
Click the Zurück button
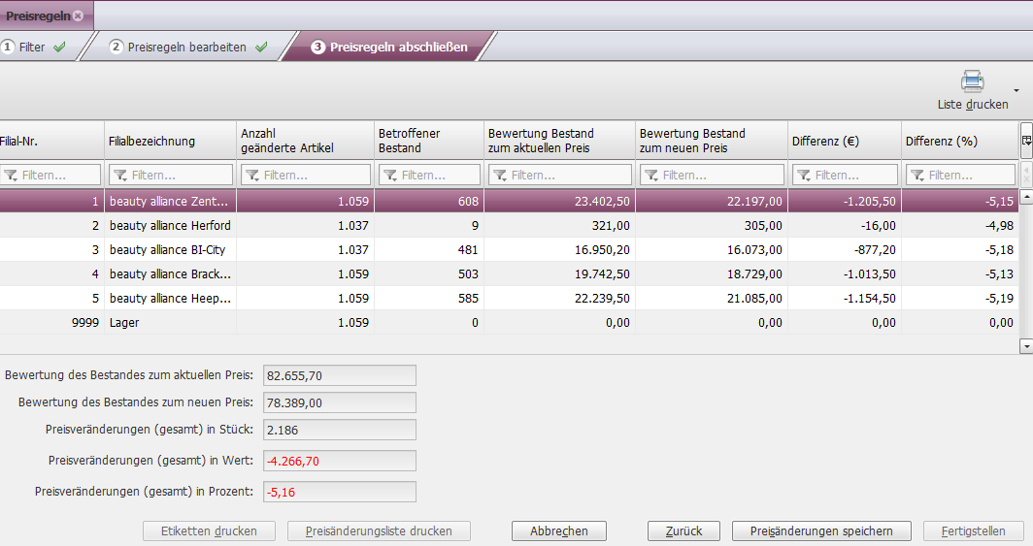coord(683,530)
